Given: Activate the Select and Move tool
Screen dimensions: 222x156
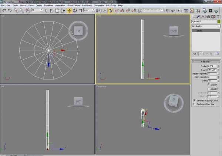Looking at the screenshot, I should (x=70, y=11).
